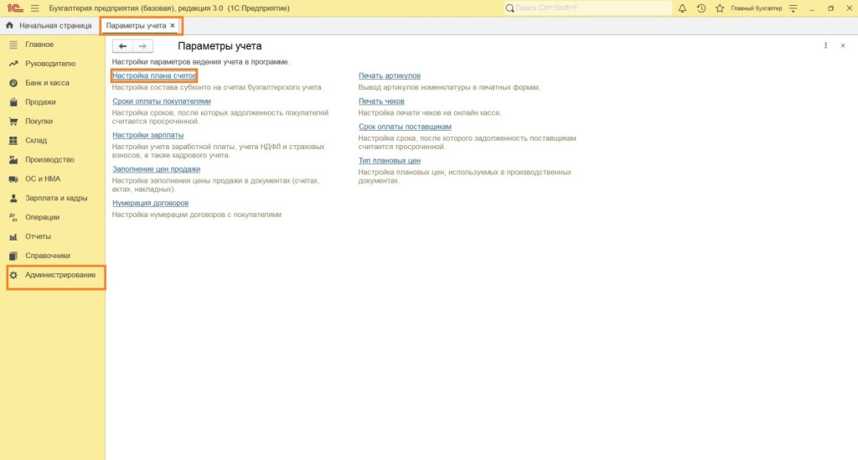Viewport: 858px width, 460px height.
Task: Open notifications bell icon
Action: [x=682, y=8]
